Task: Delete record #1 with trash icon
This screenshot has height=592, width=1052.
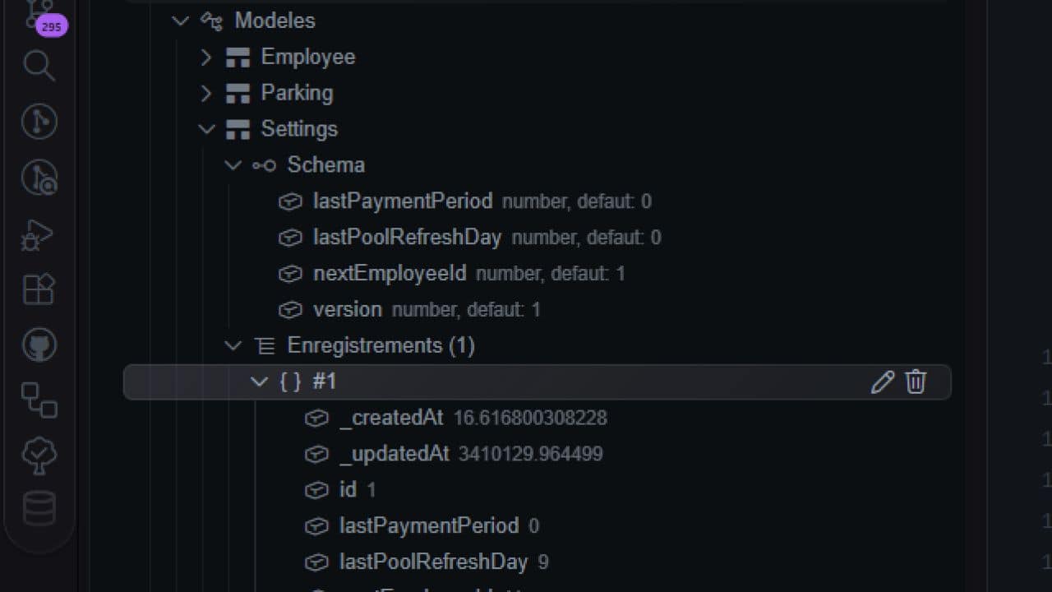Action: (916, 382)
